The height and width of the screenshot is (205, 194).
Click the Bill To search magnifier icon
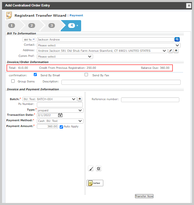tap(177, 40)
